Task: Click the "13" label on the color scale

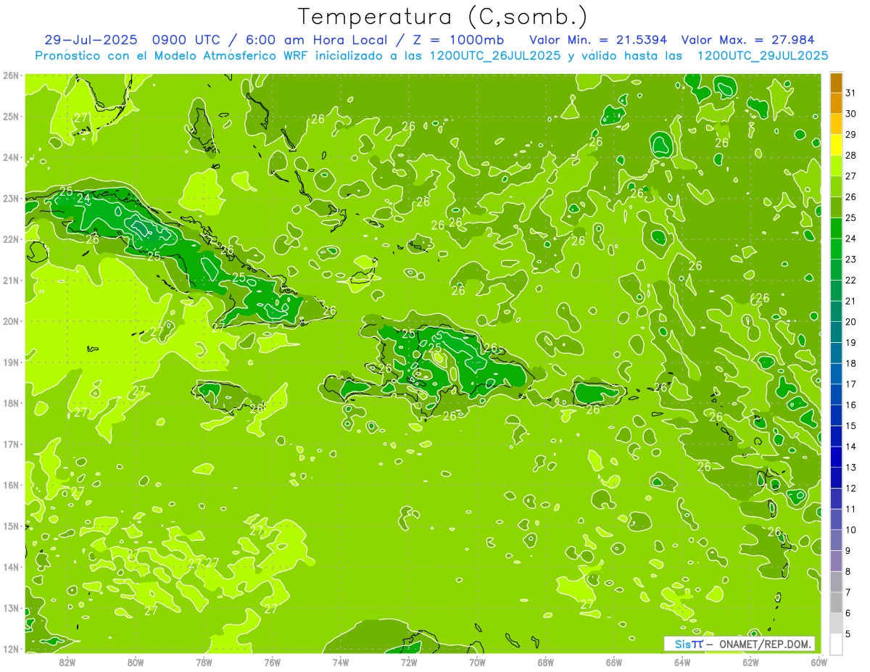Action: pyautogui.click(x=850, y=468)
